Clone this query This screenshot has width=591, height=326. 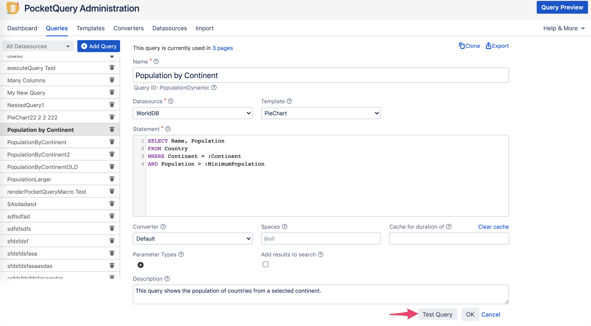coord(469,46)
